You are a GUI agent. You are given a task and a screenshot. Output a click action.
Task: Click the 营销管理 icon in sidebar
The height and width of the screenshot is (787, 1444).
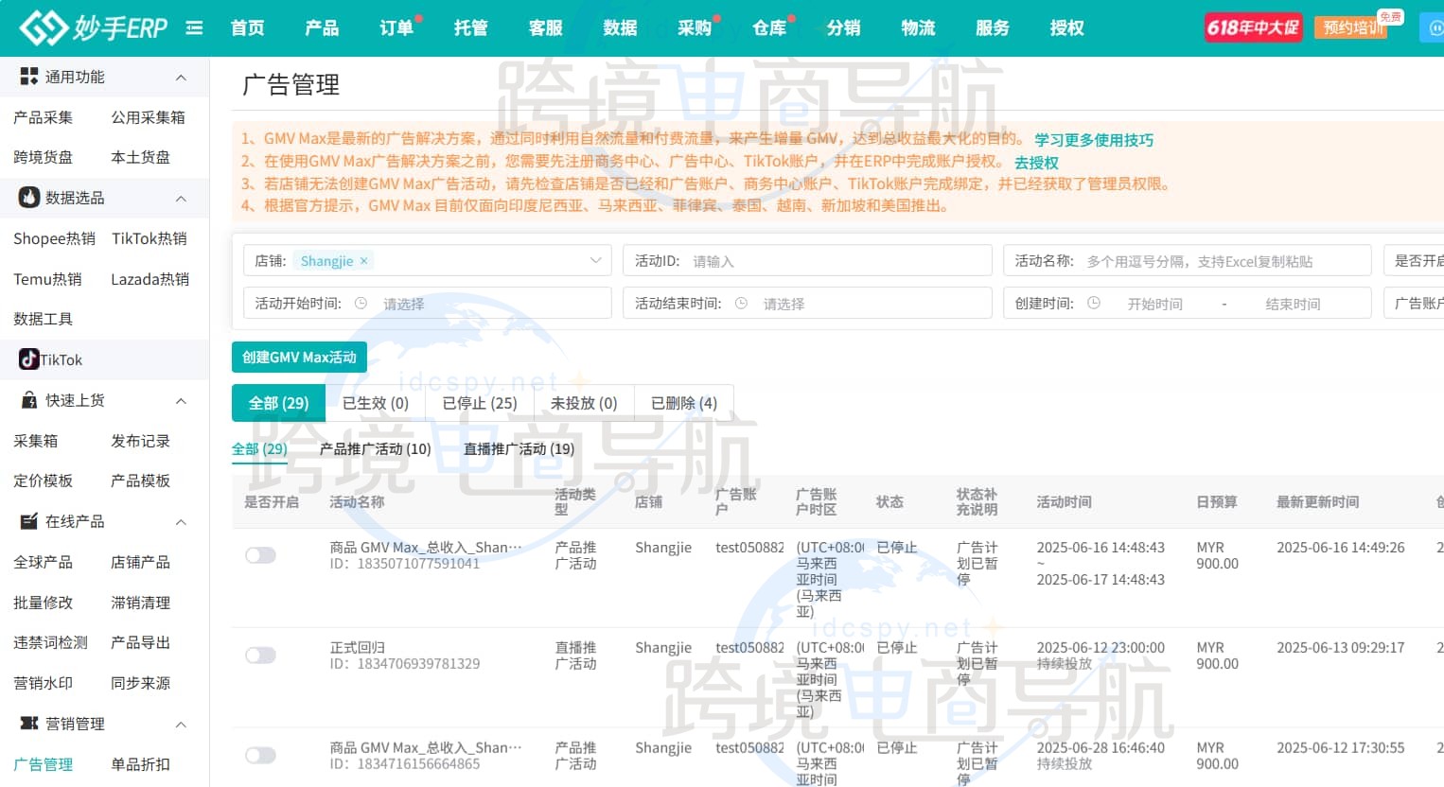click(28, 724)
